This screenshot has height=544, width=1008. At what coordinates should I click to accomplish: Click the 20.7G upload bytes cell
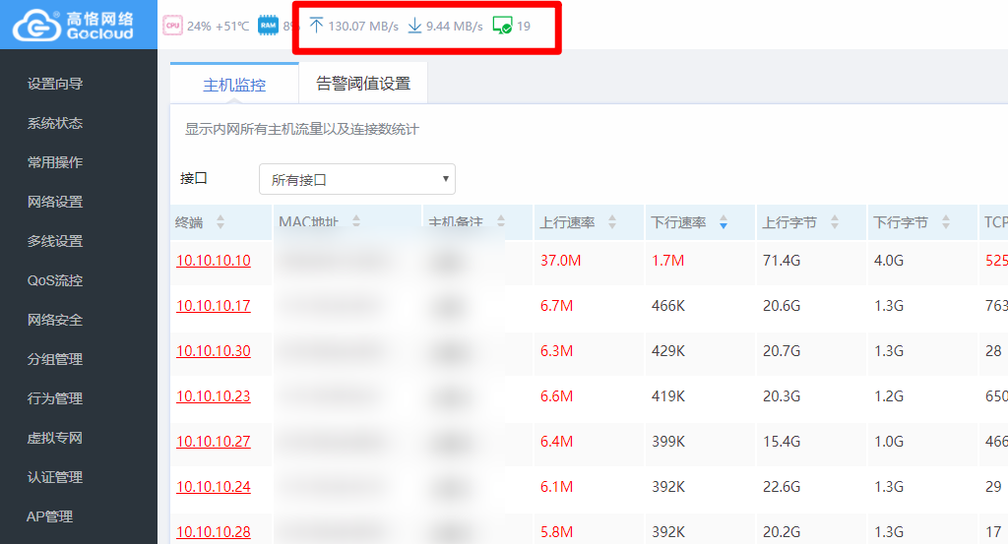(782, 350)
